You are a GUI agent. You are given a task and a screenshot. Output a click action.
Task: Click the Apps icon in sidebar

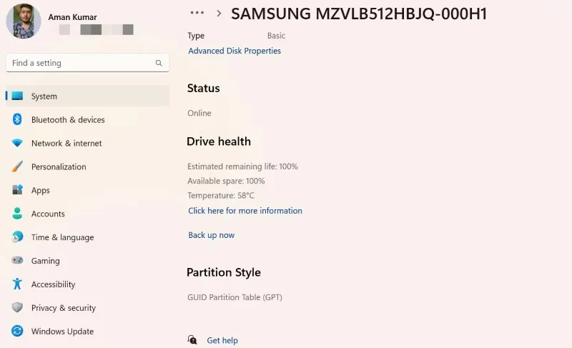(x=17, y=190)
